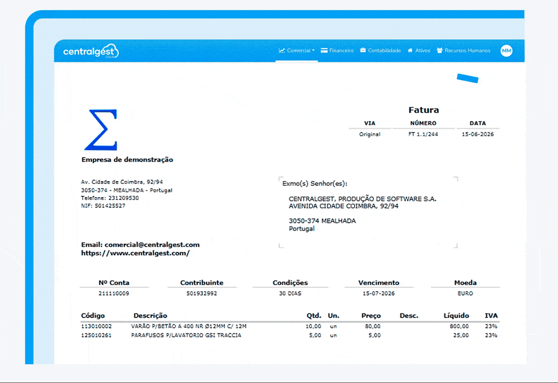This screenshot has width=558, height=383.
Task: Expand the Comercial dropdown arrow
Action: (313, 51)
